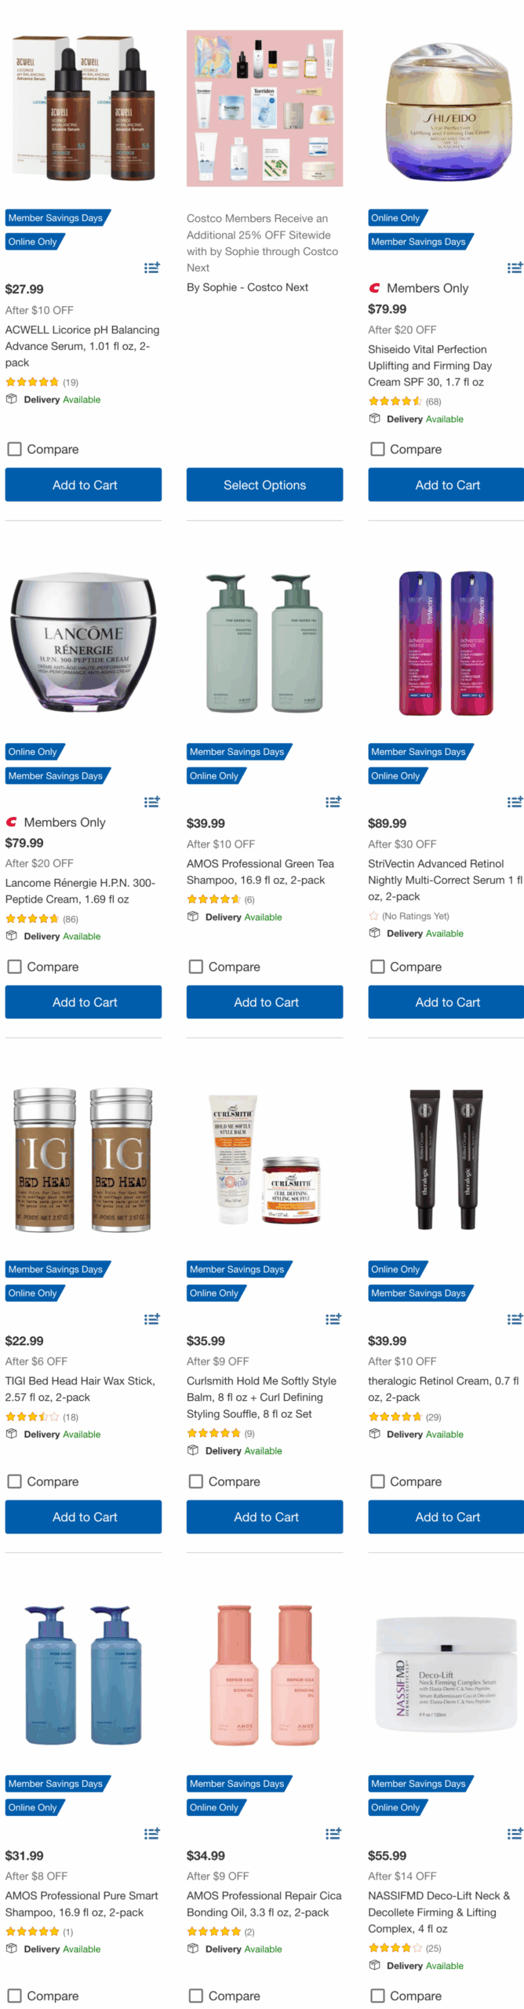
Task: Click add-to-list icon for Curlsmith Style Balm set
Action: click(x=333, y=1319)
